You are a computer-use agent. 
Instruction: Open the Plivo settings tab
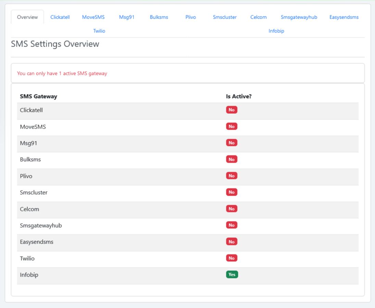190,17
